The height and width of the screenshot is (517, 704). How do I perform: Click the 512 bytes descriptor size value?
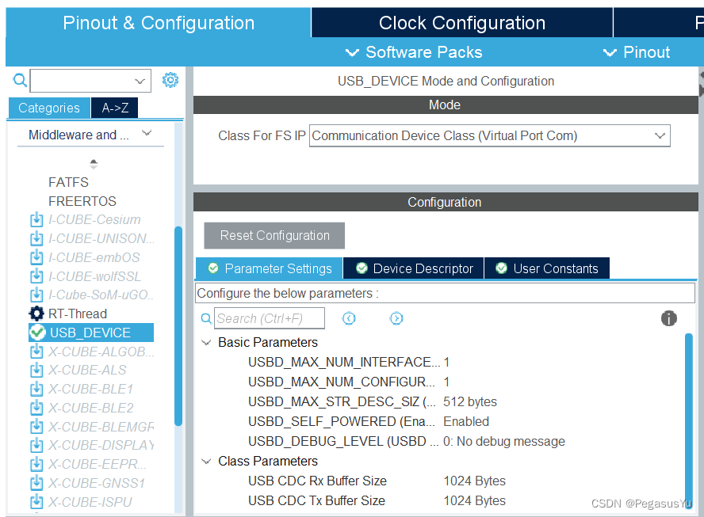(x=470, y=401)
